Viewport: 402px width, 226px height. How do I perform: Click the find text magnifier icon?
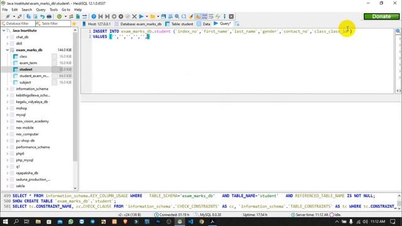coord(177,16)
